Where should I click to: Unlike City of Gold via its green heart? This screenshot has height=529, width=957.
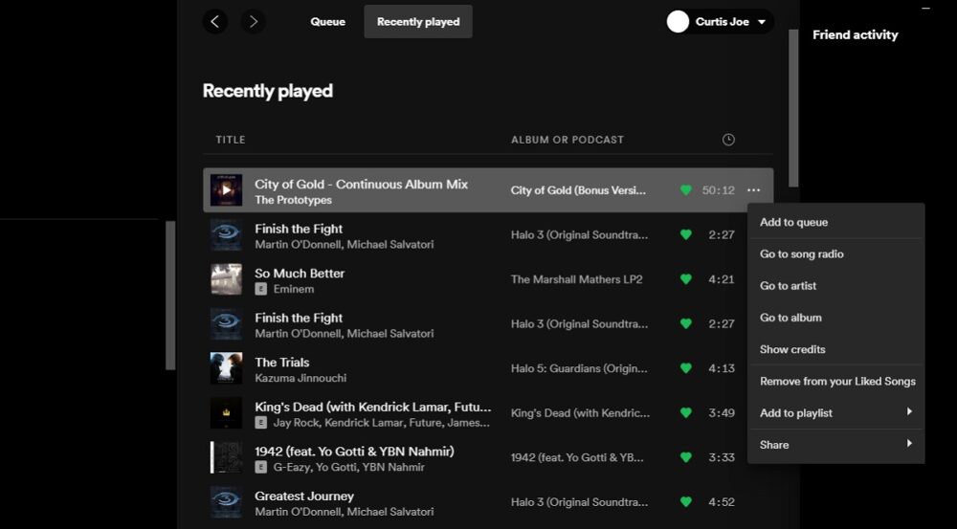point(686,190)
